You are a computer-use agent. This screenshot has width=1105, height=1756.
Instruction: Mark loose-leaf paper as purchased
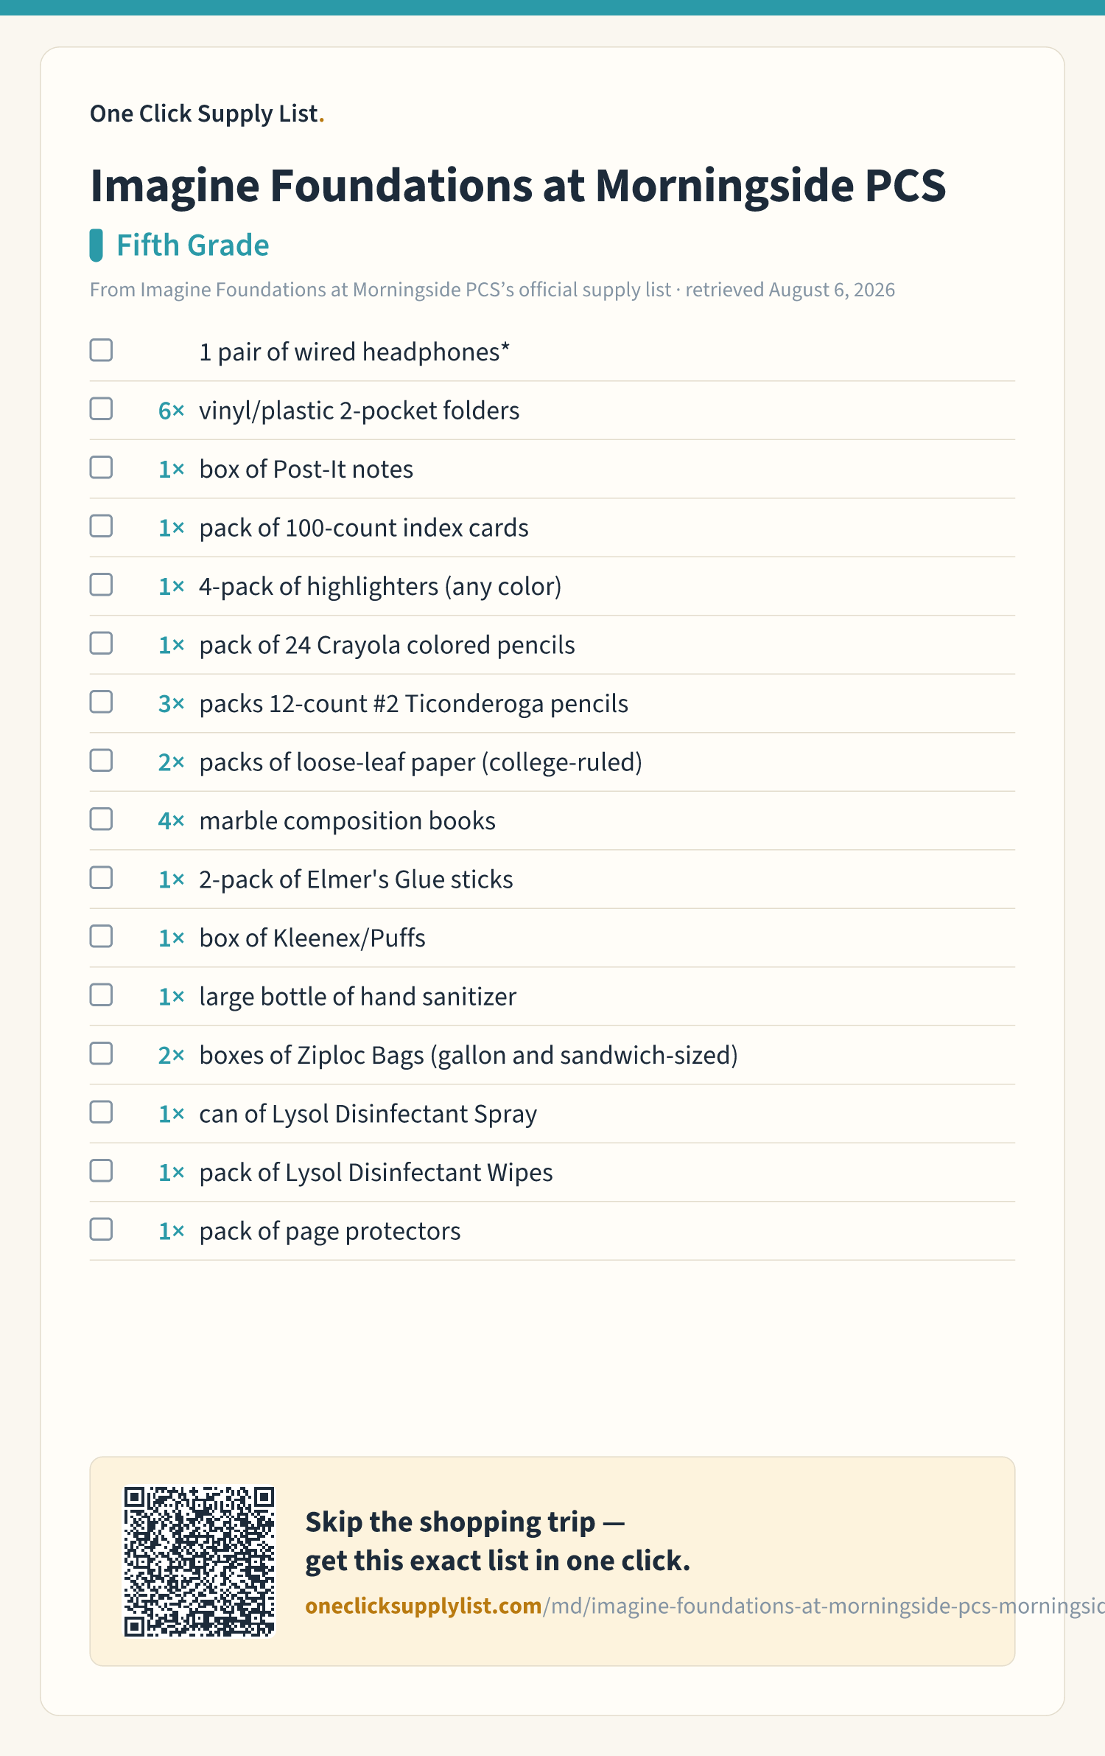(101, 760)
